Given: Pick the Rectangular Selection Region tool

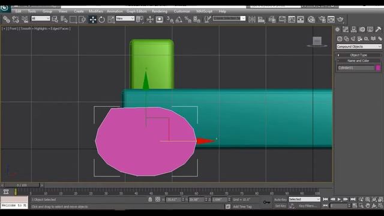Looking at the screenshot, I should pyautogui.click(x=73, y=19).
